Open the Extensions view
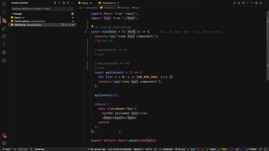 click(4, 36)
